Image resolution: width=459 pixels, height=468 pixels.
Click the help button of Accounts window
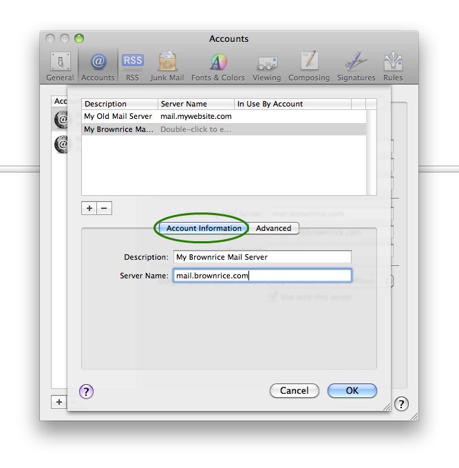(x=401, y=404)
